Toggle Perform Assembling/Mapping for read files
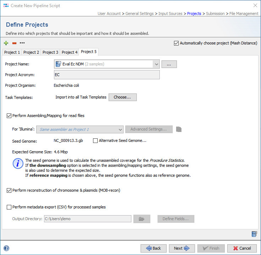 pos(9,116)
